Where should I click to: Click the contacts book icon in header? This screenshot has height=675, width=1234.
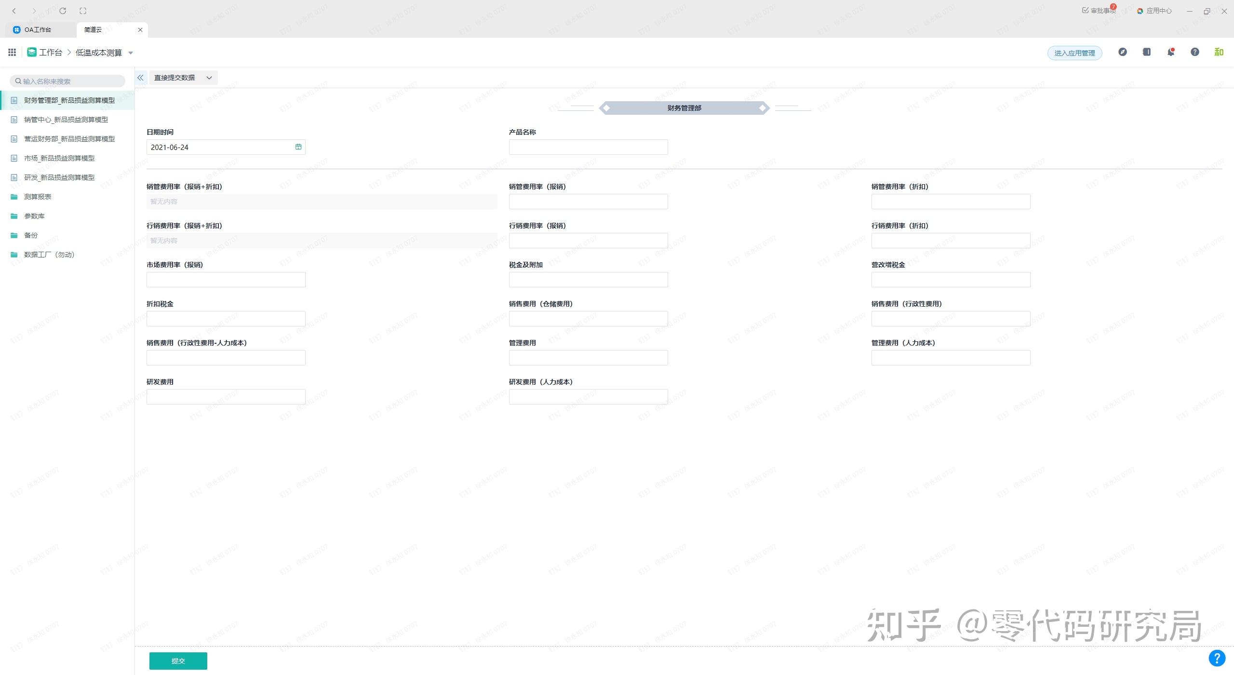1147,52
